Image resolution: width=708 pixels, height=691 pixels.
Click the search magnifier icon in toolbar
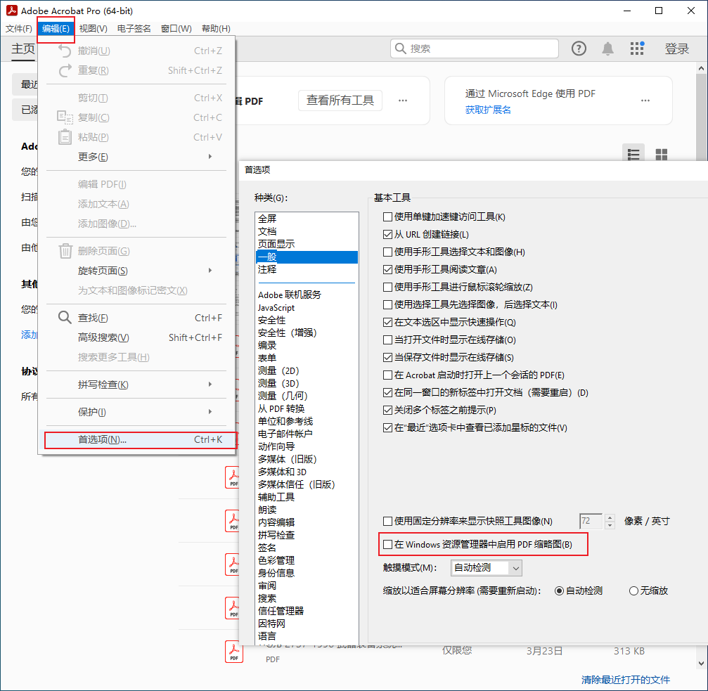pos(401,49)
